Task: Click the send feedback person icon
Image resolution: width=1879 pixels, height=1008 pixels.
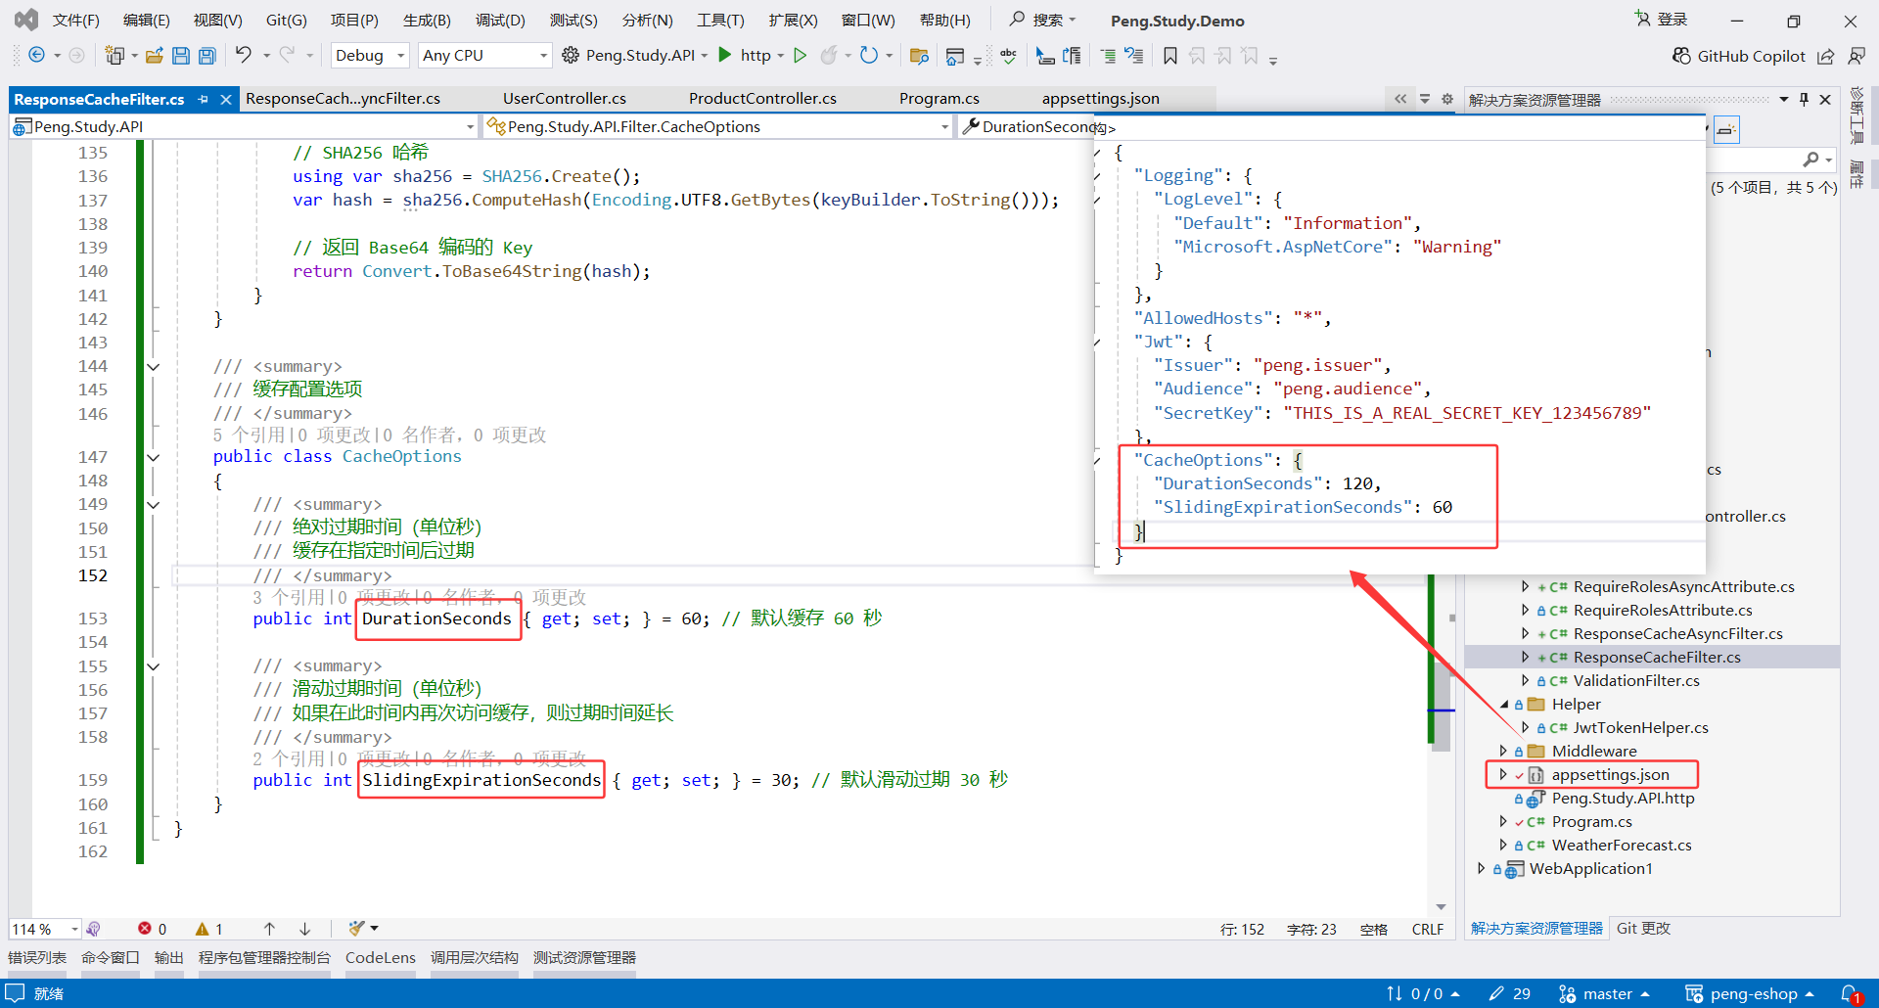Action: [1856, 56]
